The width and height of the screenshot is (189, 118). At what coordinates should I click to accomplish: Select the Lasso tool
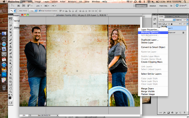click(x=11, y=26)
